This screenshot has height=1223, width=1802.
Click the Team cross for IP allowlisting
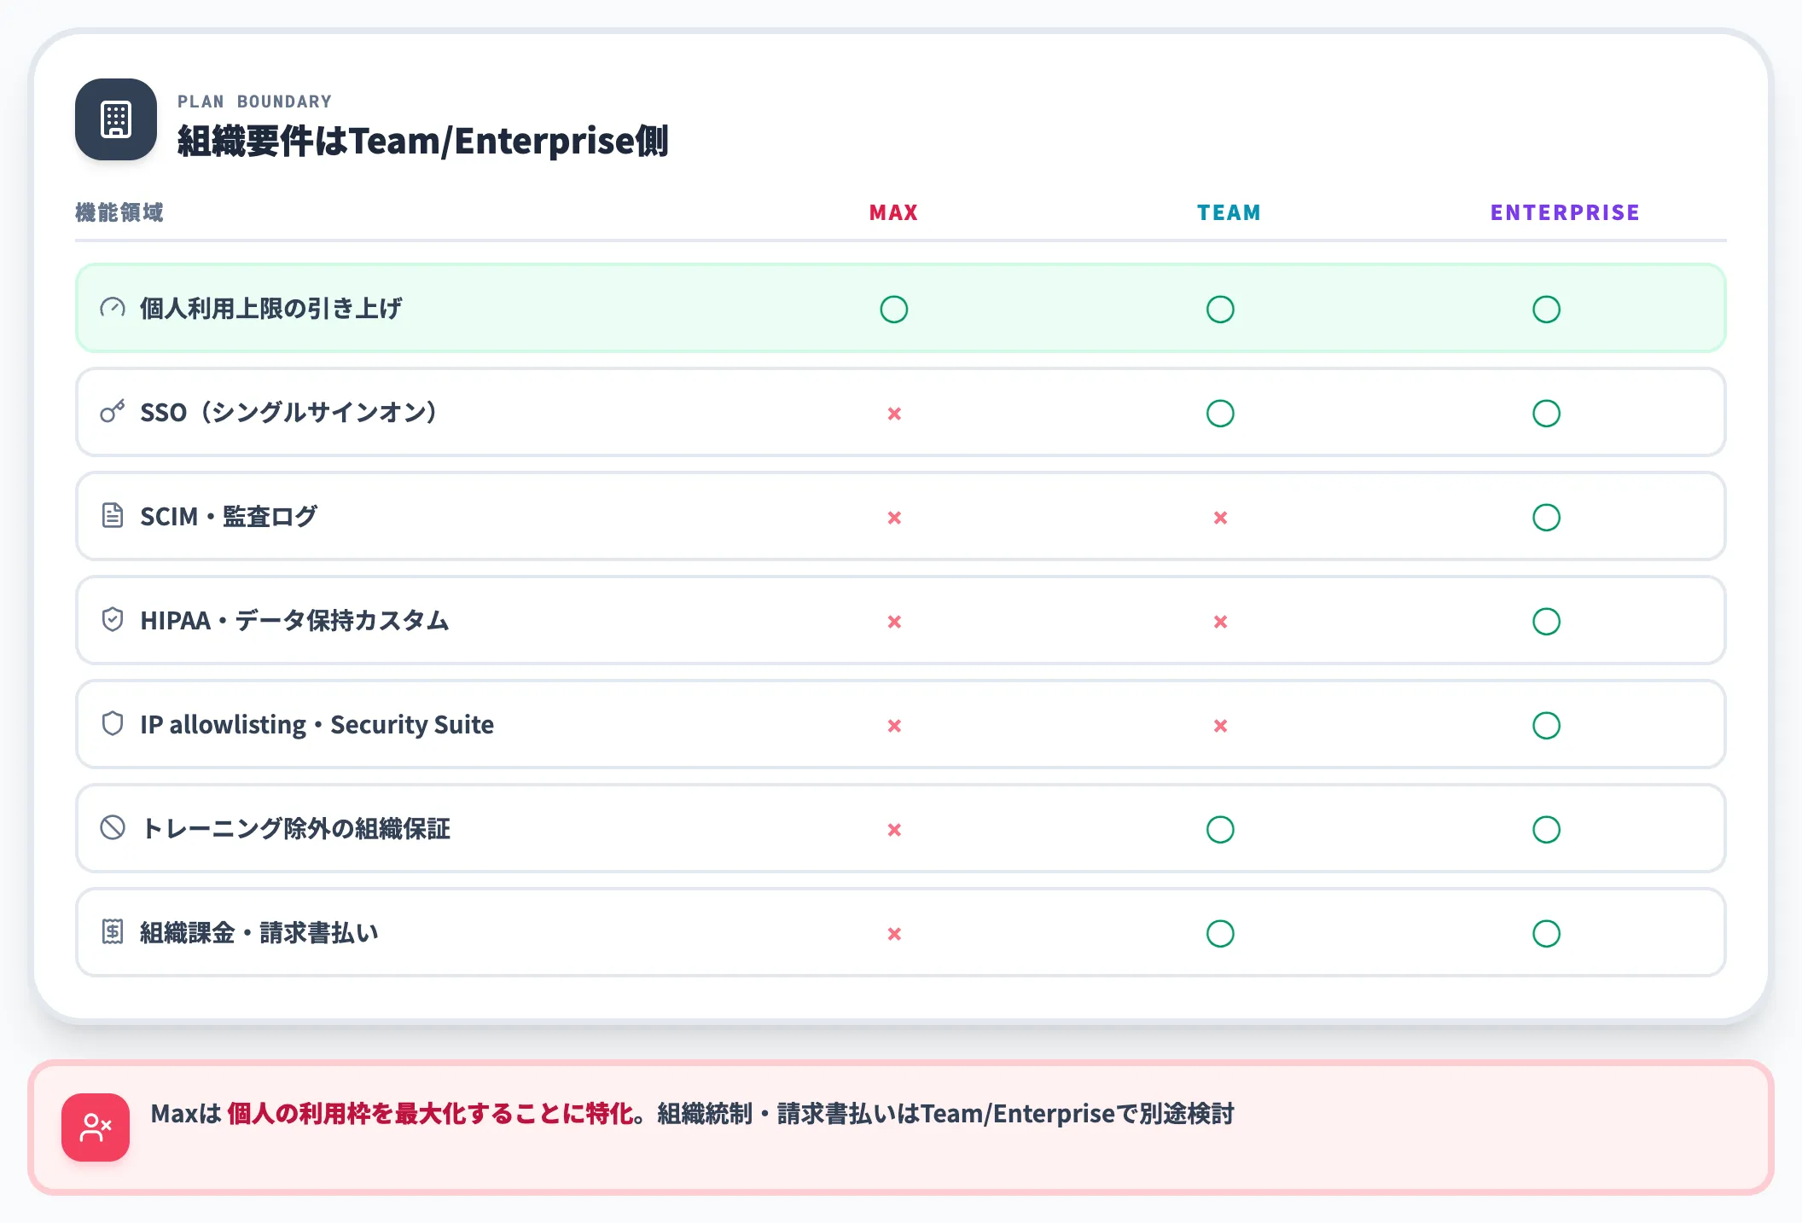(x=1220, y=726)
